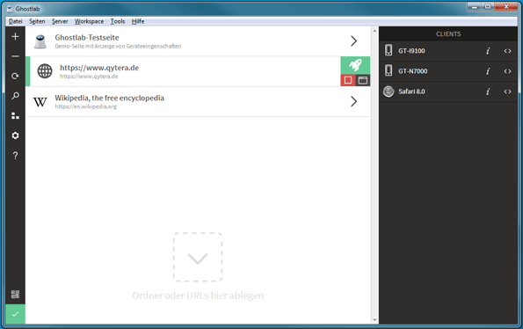Open code inspector for Safari 8.0

pos(507,91)
